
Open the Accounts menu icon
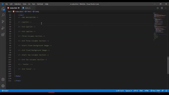point(3,79)
